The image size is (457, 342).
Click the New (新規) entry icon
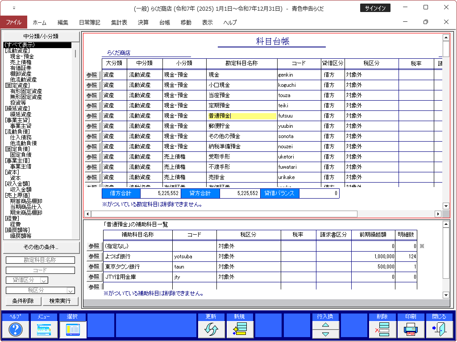240,330
